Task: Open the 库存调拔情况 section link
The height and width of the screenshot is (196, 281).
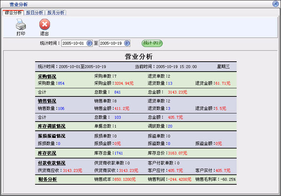Action: [51, 126]
